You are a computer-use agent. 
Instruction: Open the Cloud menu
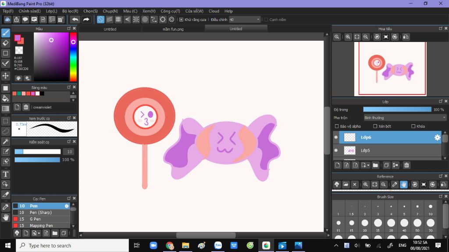pos(214,11)
